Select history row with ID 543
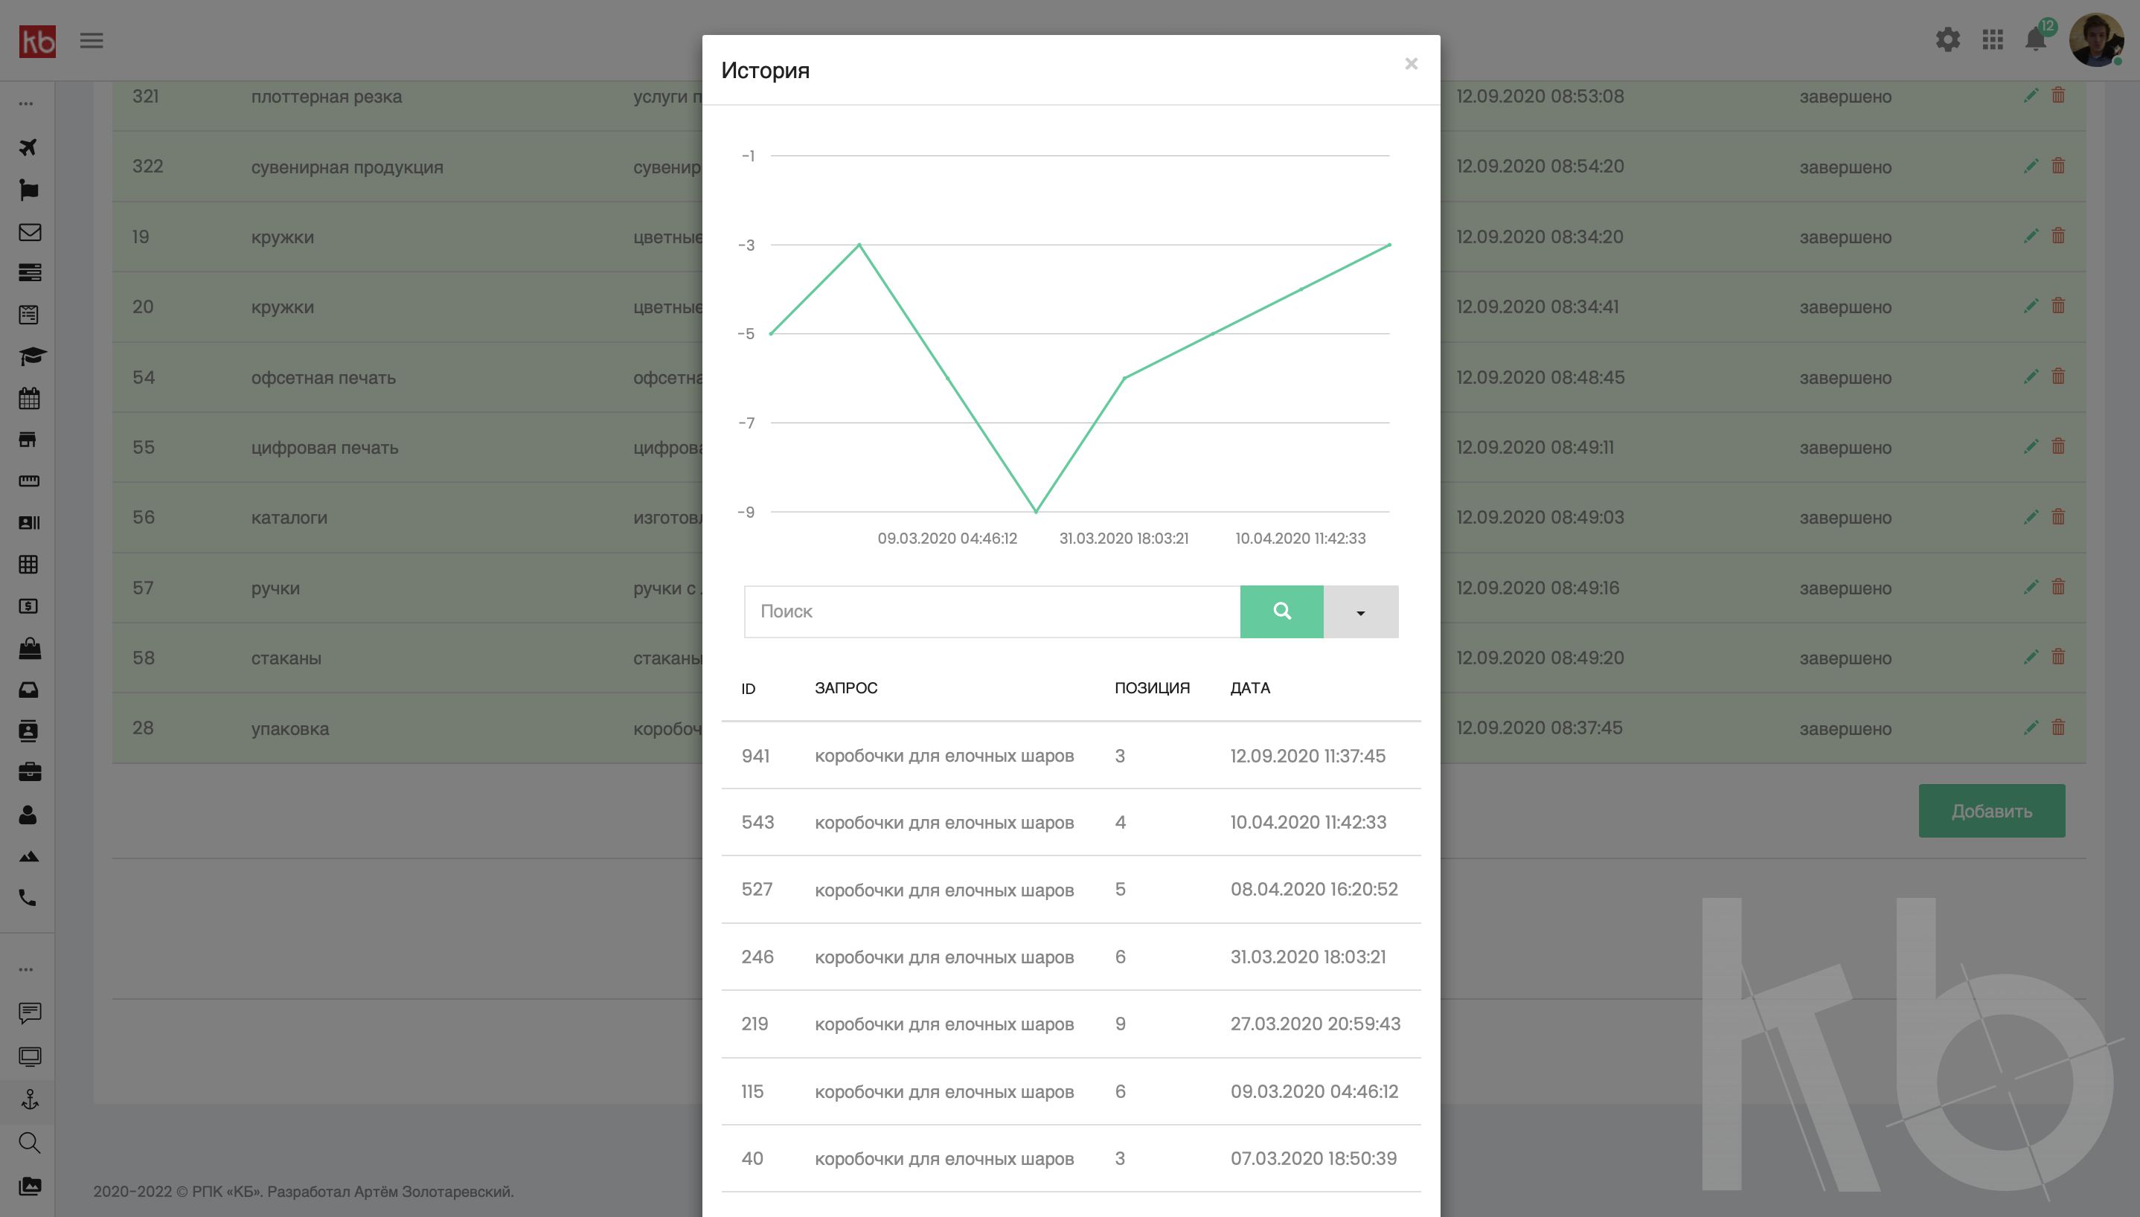The width and height of the screenshot is (2140, 1217). pos(1071,823)
